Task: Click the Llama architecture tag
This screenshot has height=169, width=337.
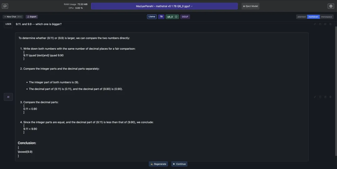Action: [x=152, y=17]
